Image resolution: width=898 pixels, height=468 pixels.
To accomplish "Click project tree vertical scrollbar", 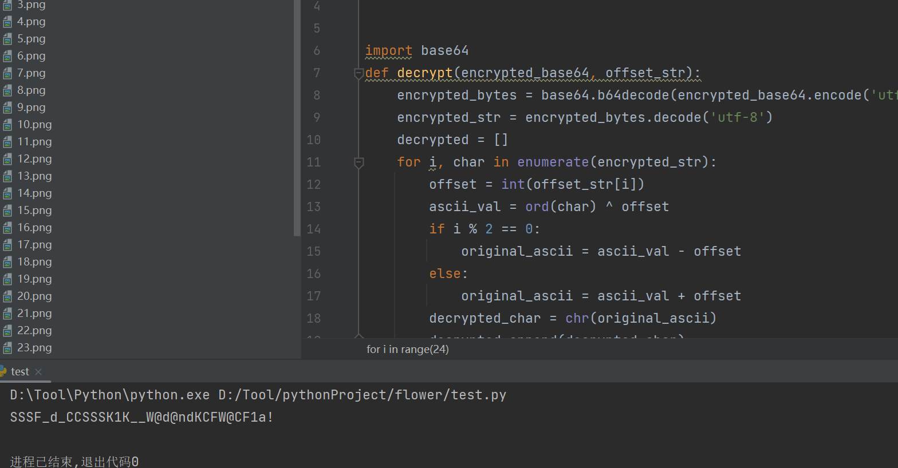I will [x=297, y=118].
